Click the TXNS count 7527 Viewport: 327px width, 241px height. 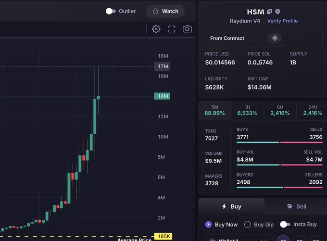[x=211, y=139]
